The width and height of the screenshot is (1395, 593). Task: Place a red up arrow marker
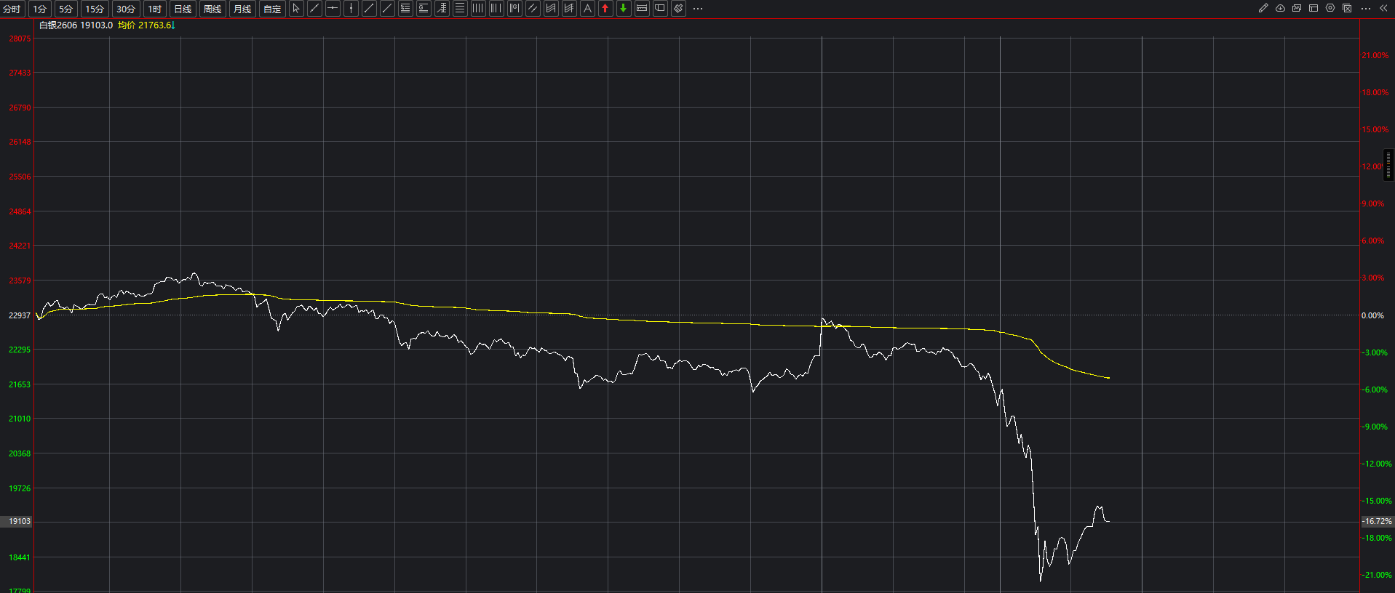(605, 9)
